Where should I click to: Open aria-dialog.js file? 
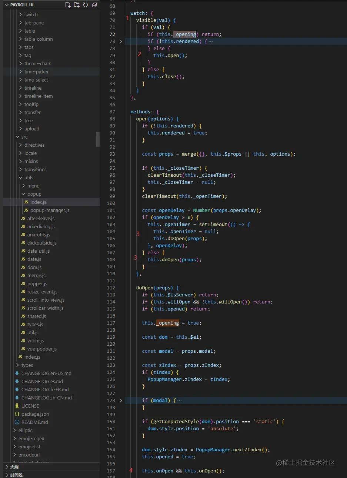pyautogui.click(x=41, y=226)
